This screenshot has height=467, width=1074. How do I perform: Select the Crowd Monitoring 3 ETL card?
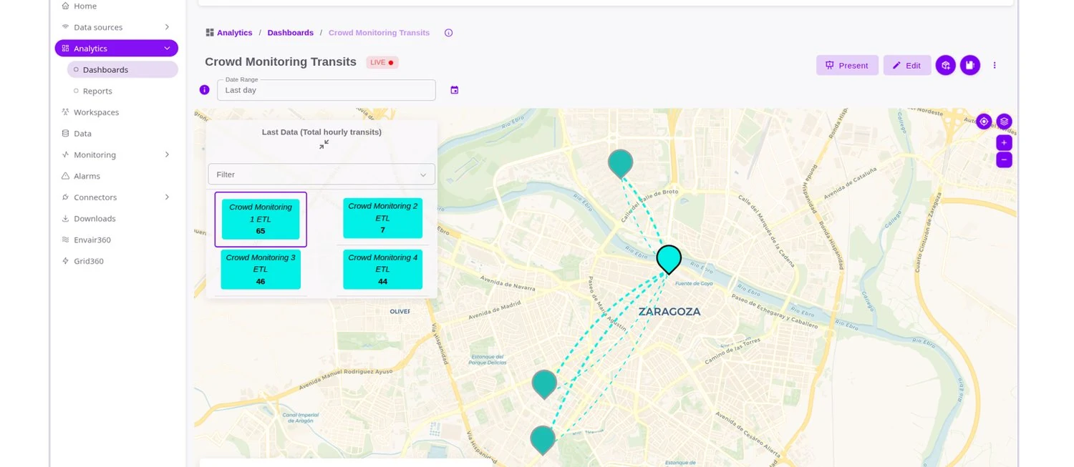pyautogui.click(x=261, y=270)
